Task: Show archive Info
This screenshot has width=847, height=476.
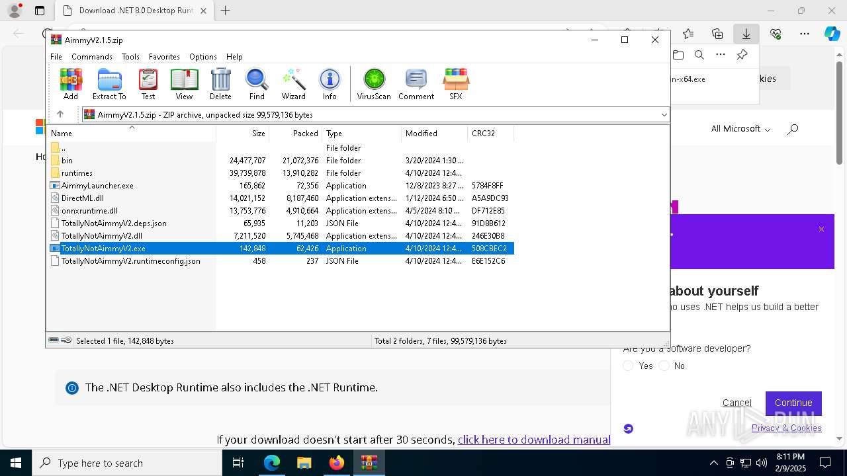Action: 330,84
